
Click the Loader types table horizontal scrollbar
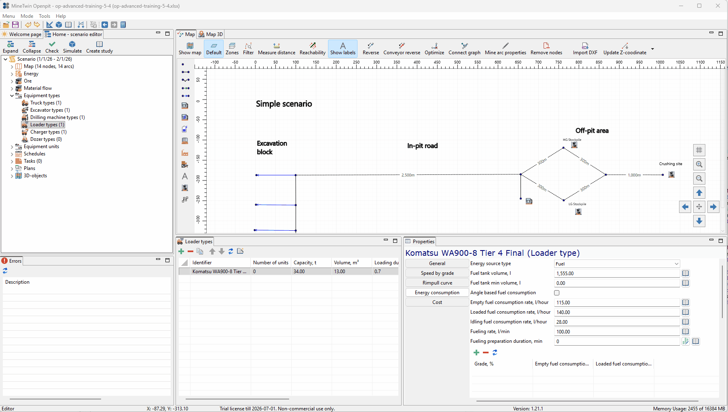point(237,399)
